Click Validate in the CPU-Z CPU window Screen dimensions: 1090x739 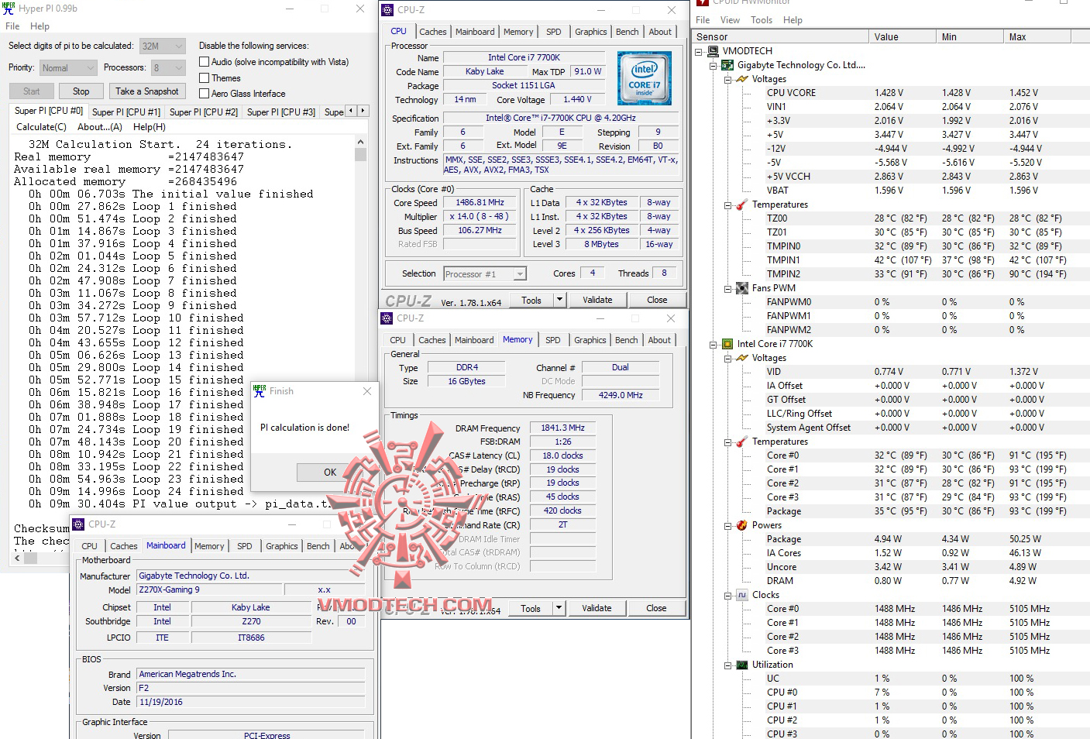tap(597, 300)
